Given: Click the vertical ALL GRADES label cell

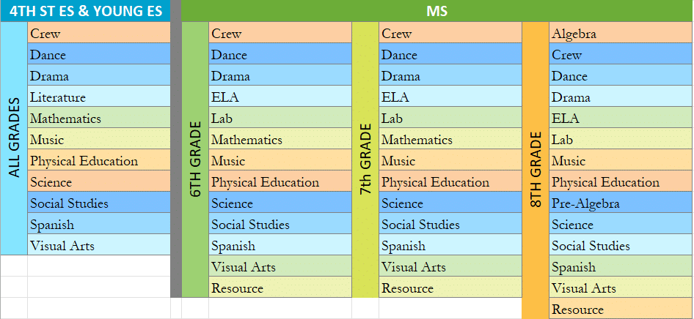Looking at the screenshot, I should [x=14, y=139].
